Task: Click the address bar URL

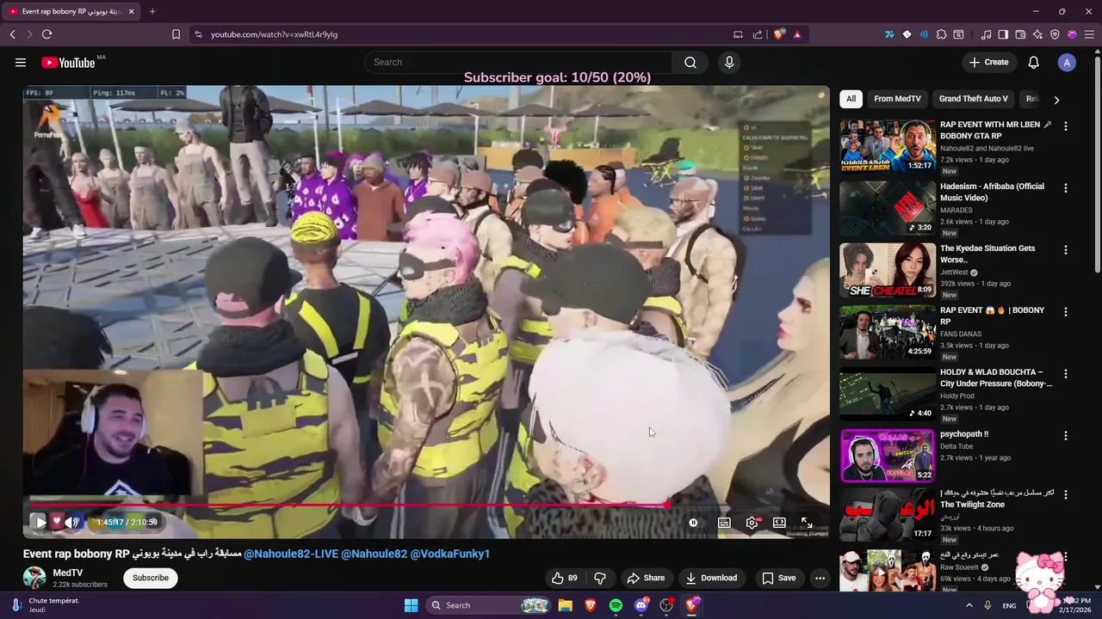Action: pos(274,34)
